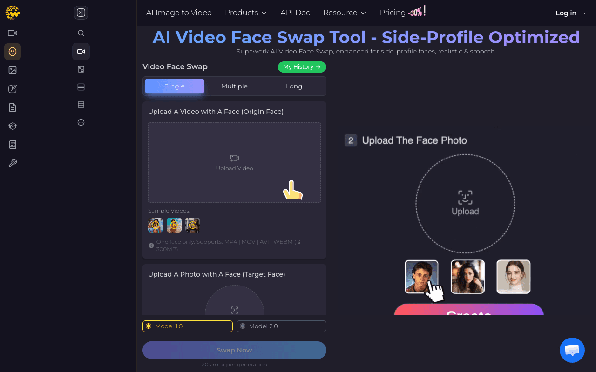This screenshot has width=596, height=372.
Task: Click the Target Face photo upload circle
Action: [234, 300]
